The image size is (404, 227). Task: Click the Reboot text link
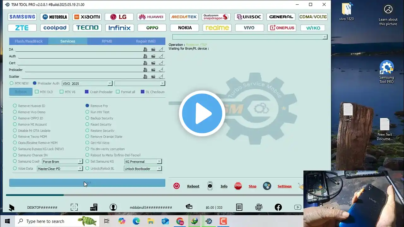pyautogui.click(x=193, y=186)
